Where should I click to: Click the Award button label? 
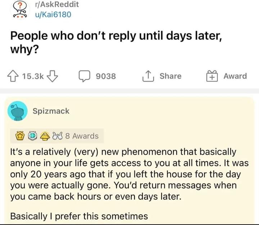(x=235, y=76)
